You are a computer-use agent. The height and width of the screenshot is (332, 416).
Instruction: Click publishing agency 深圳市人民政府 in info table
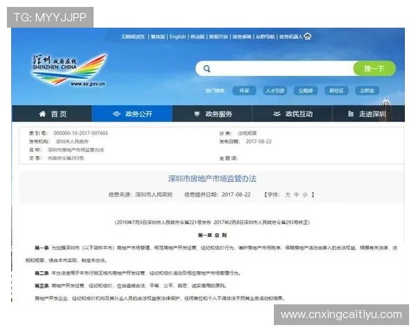pos(72,142)
